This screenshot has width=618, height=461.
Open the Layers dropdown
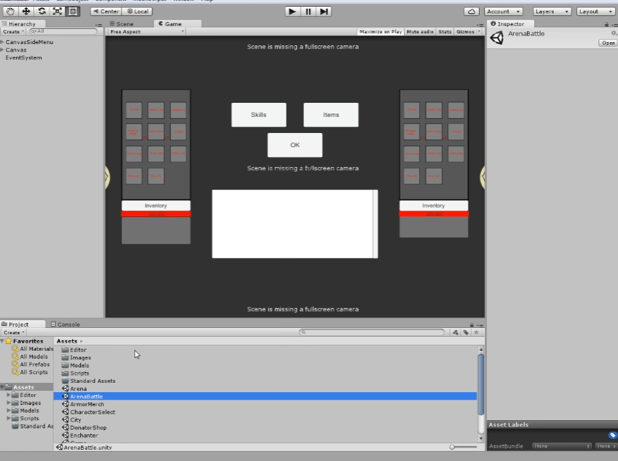[552, 11]
